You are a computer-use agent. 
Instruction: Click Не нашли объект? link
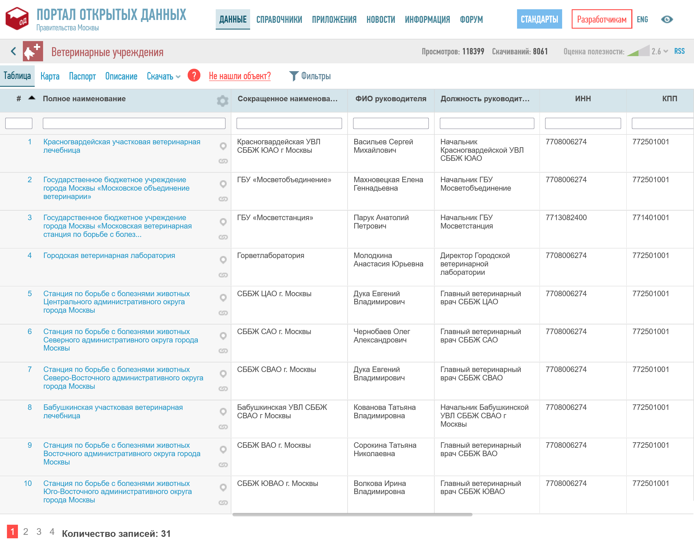pos(240,76)
